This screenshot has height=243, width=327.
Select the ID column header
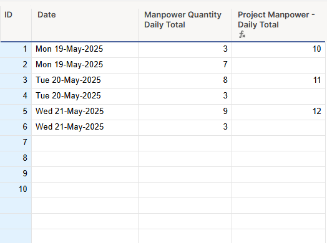(x=16, y=24)
